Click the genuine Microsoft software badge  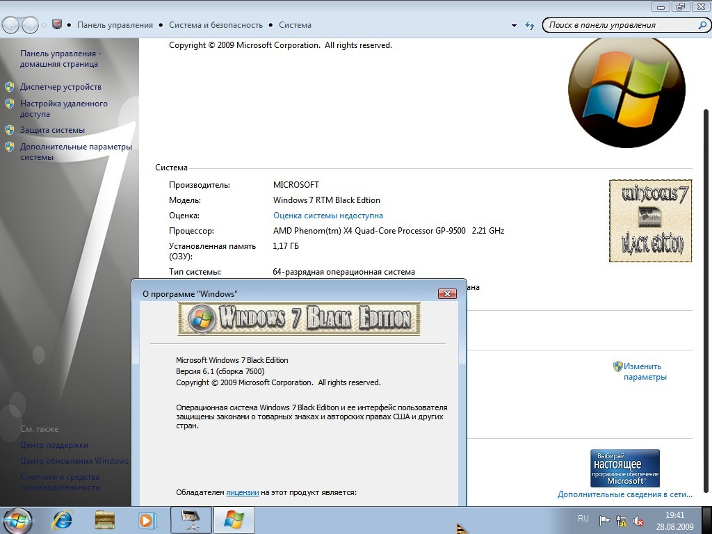625,468
